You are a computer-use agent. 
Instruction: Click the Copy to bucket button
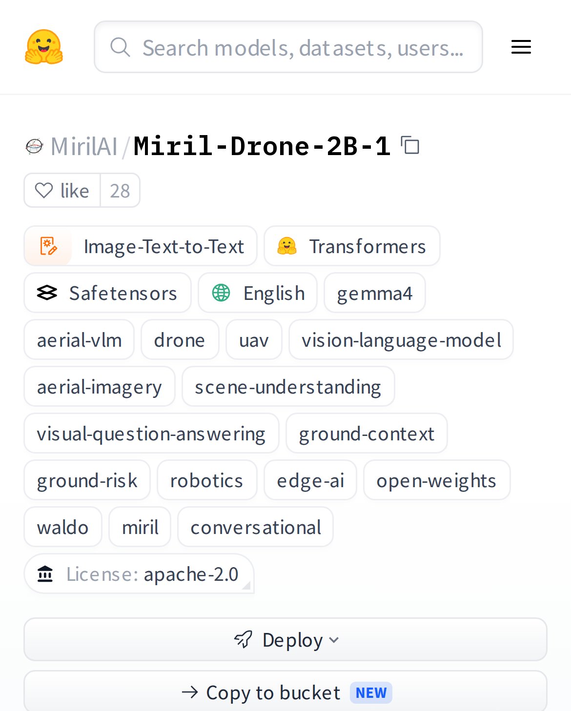[x=285, y=691]
